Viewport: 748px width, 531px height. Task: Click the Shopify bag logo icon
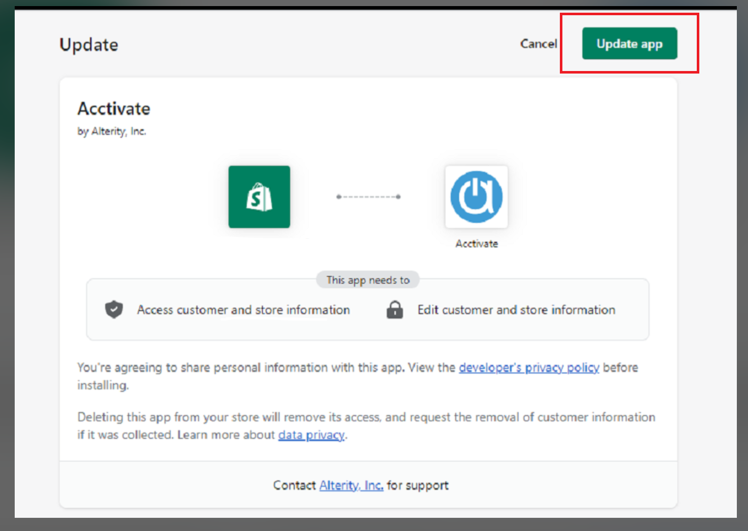click(x=259, y=197)
